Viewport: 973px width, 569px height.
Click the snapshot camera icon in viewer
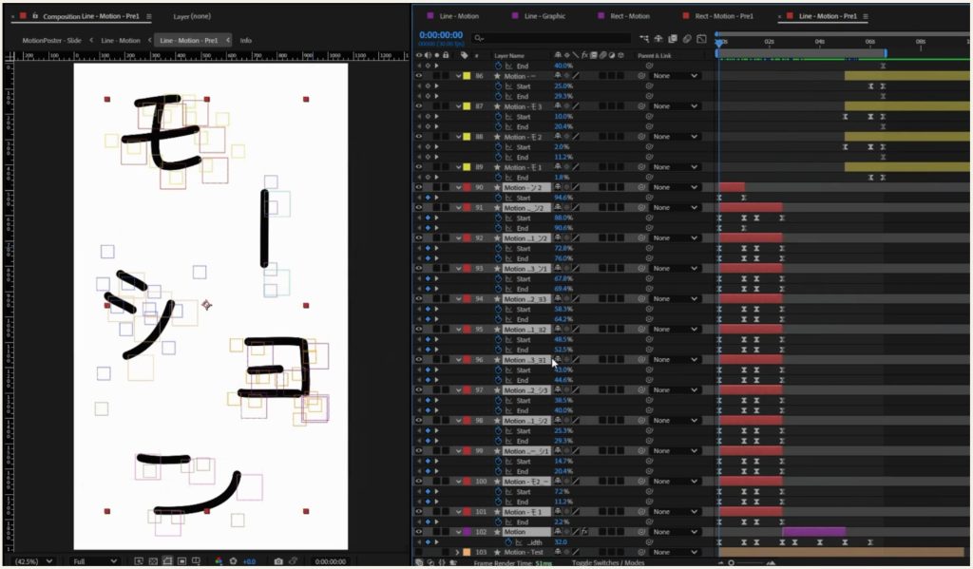pos(278,561)
